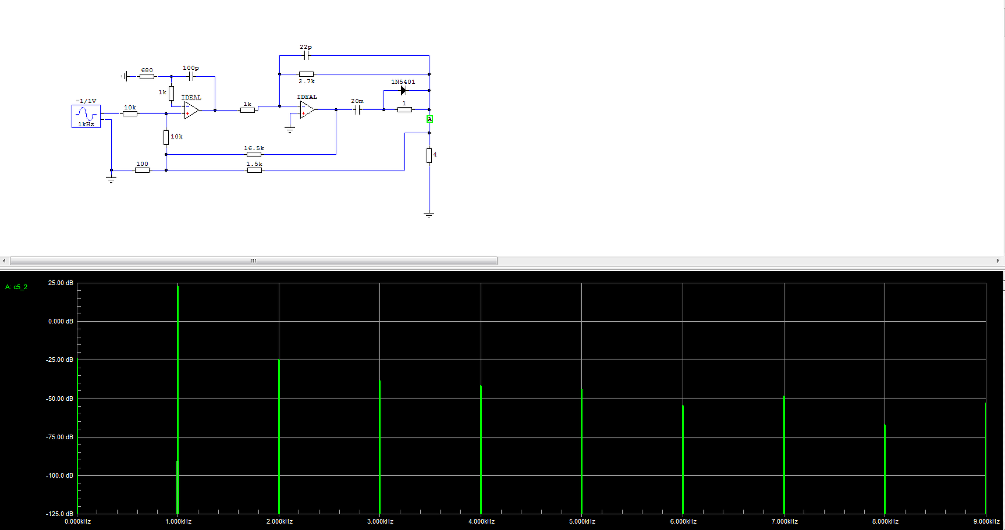Click the "-25.00 dB" axis label
1005x530 pixels.
pyautogui.click(x=60, y=360)
